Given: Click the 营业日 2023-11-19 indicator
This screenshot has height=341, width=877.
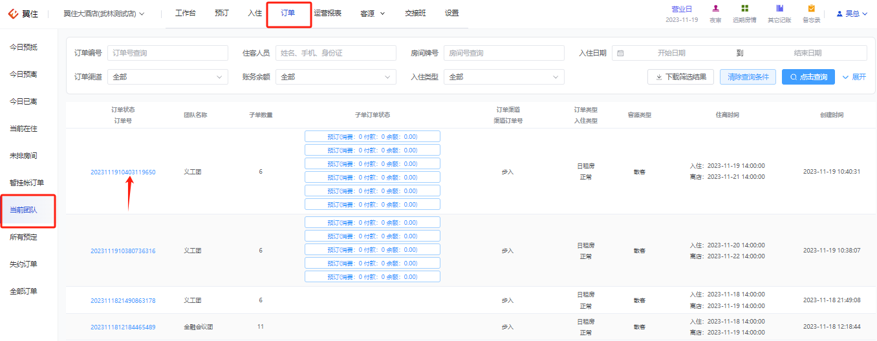Looking at the screenshot, I should pyautogui.click(x=681, y=14).
